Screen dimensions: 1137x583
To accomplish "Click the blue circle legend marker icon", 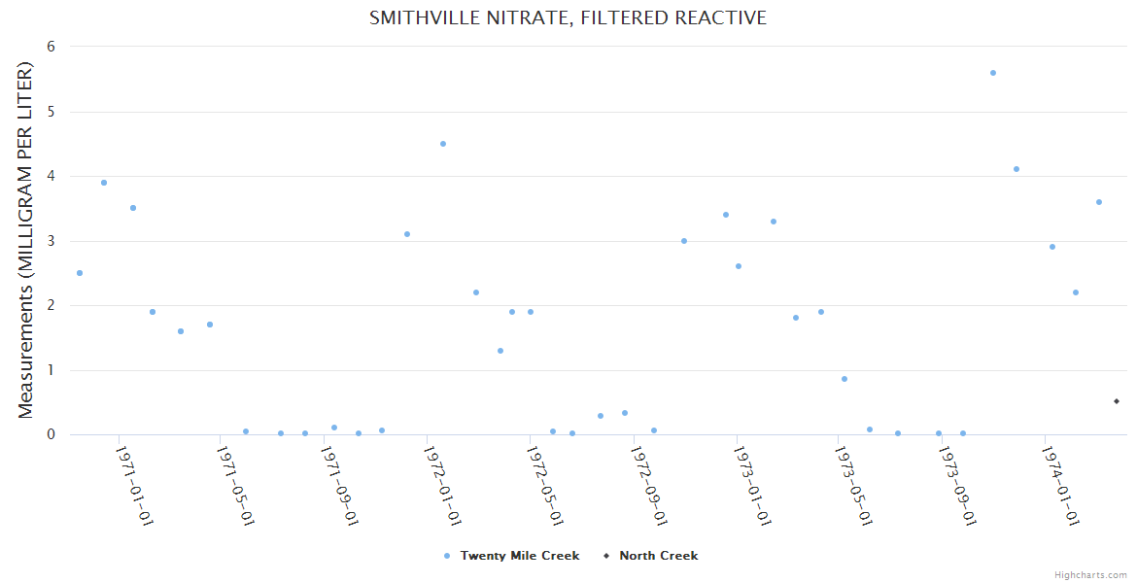I will pyautogui.click(x=447, y=556).
